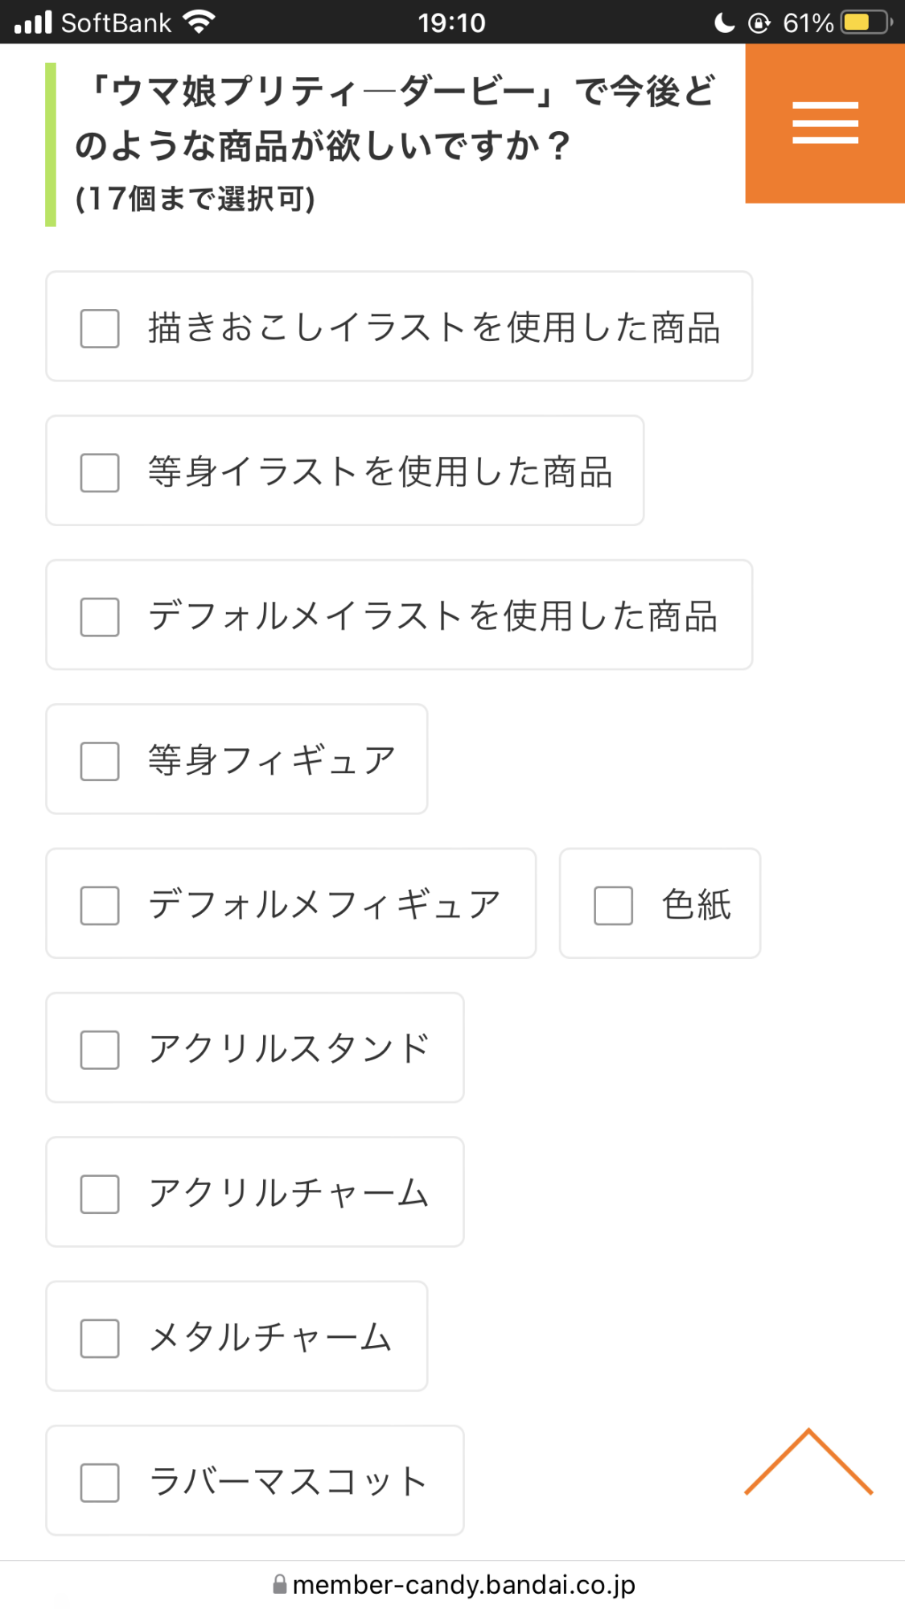Check the メタルチャーム checkbox
Screen dimensions: 905x1609
coord(100,1338)
